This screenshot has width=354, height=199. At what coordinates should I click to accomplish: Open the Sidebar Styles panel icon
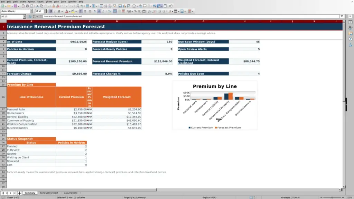coord(351,28)
